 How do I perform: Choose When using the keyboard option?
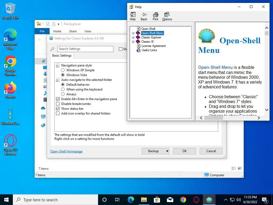click(63, 89)
